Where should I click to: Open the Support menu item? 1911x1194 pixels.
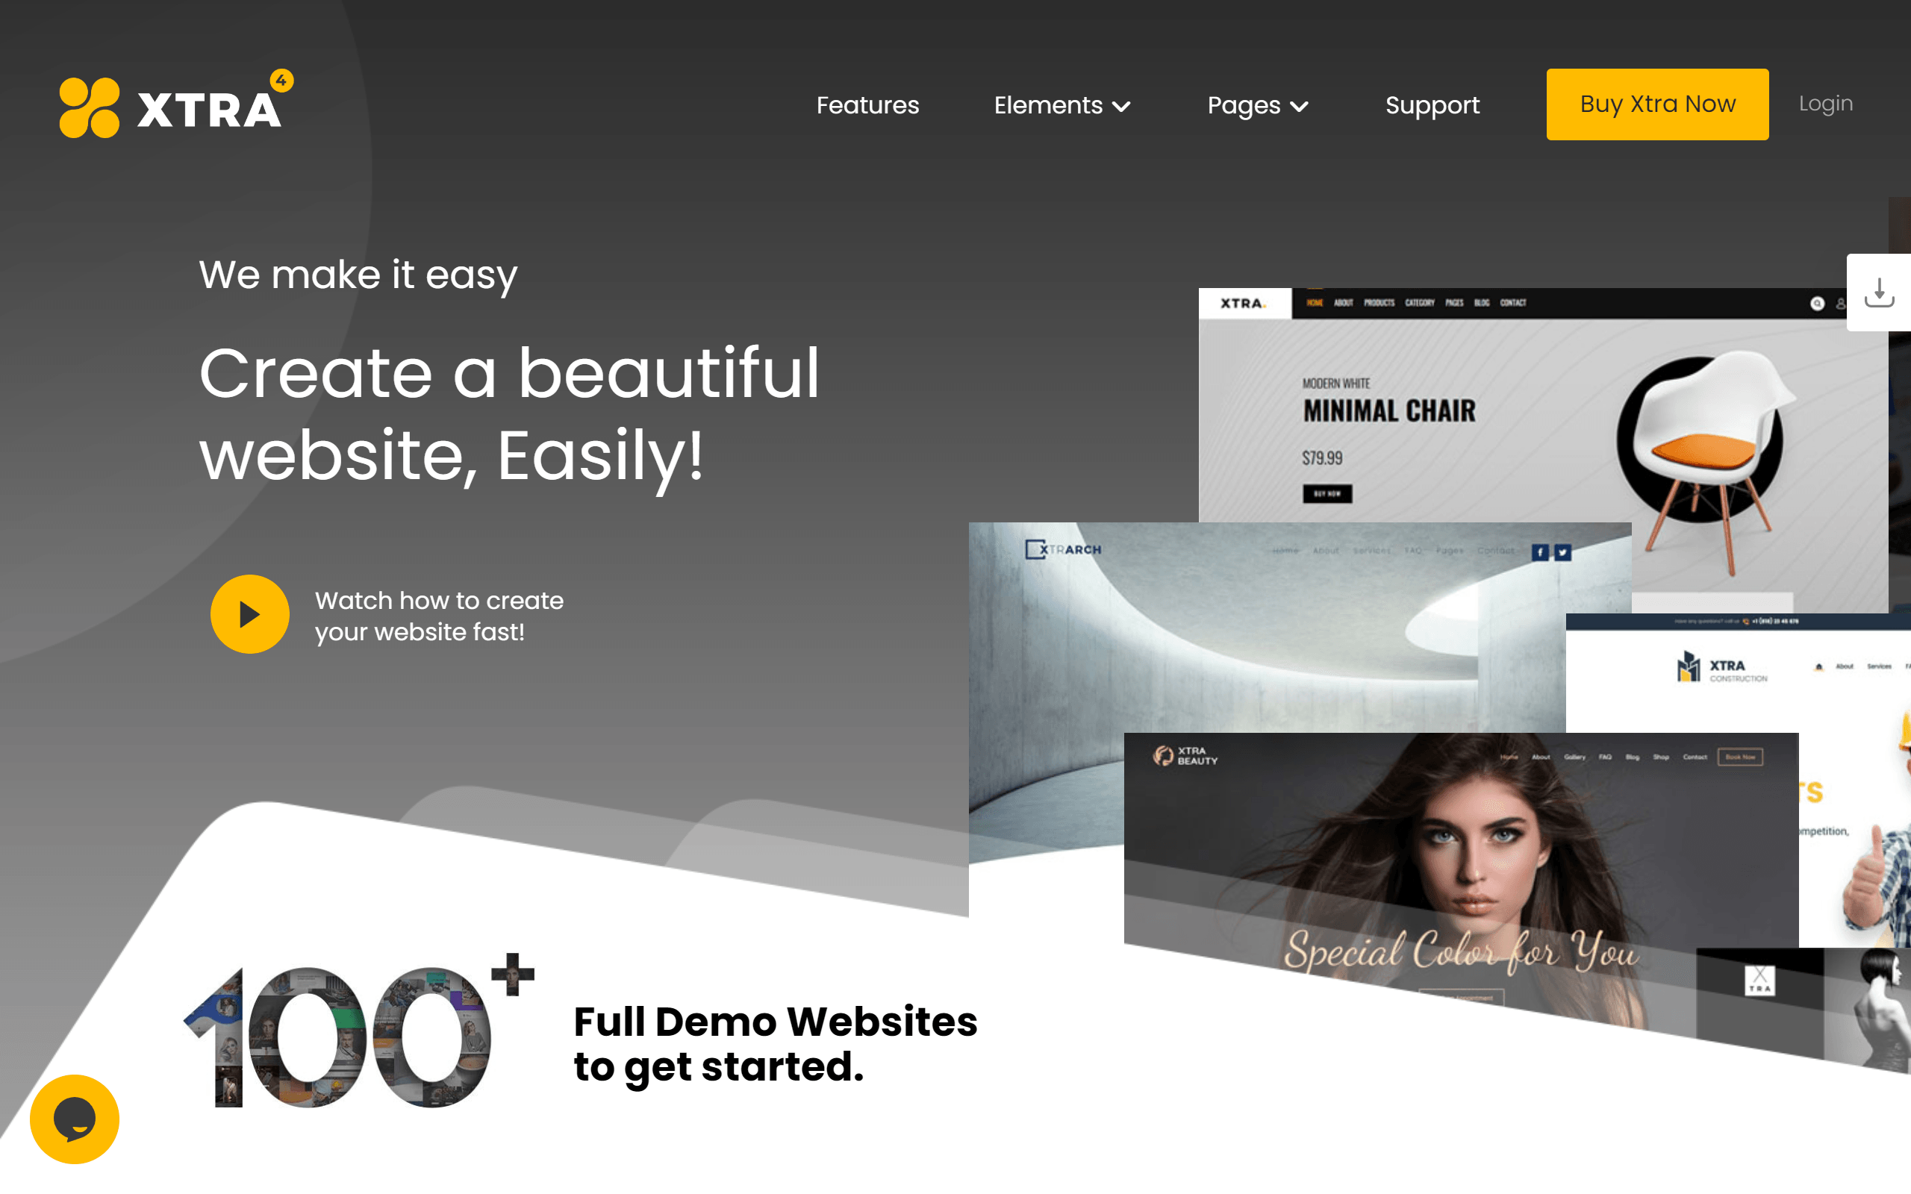[x=1432, y=105]
